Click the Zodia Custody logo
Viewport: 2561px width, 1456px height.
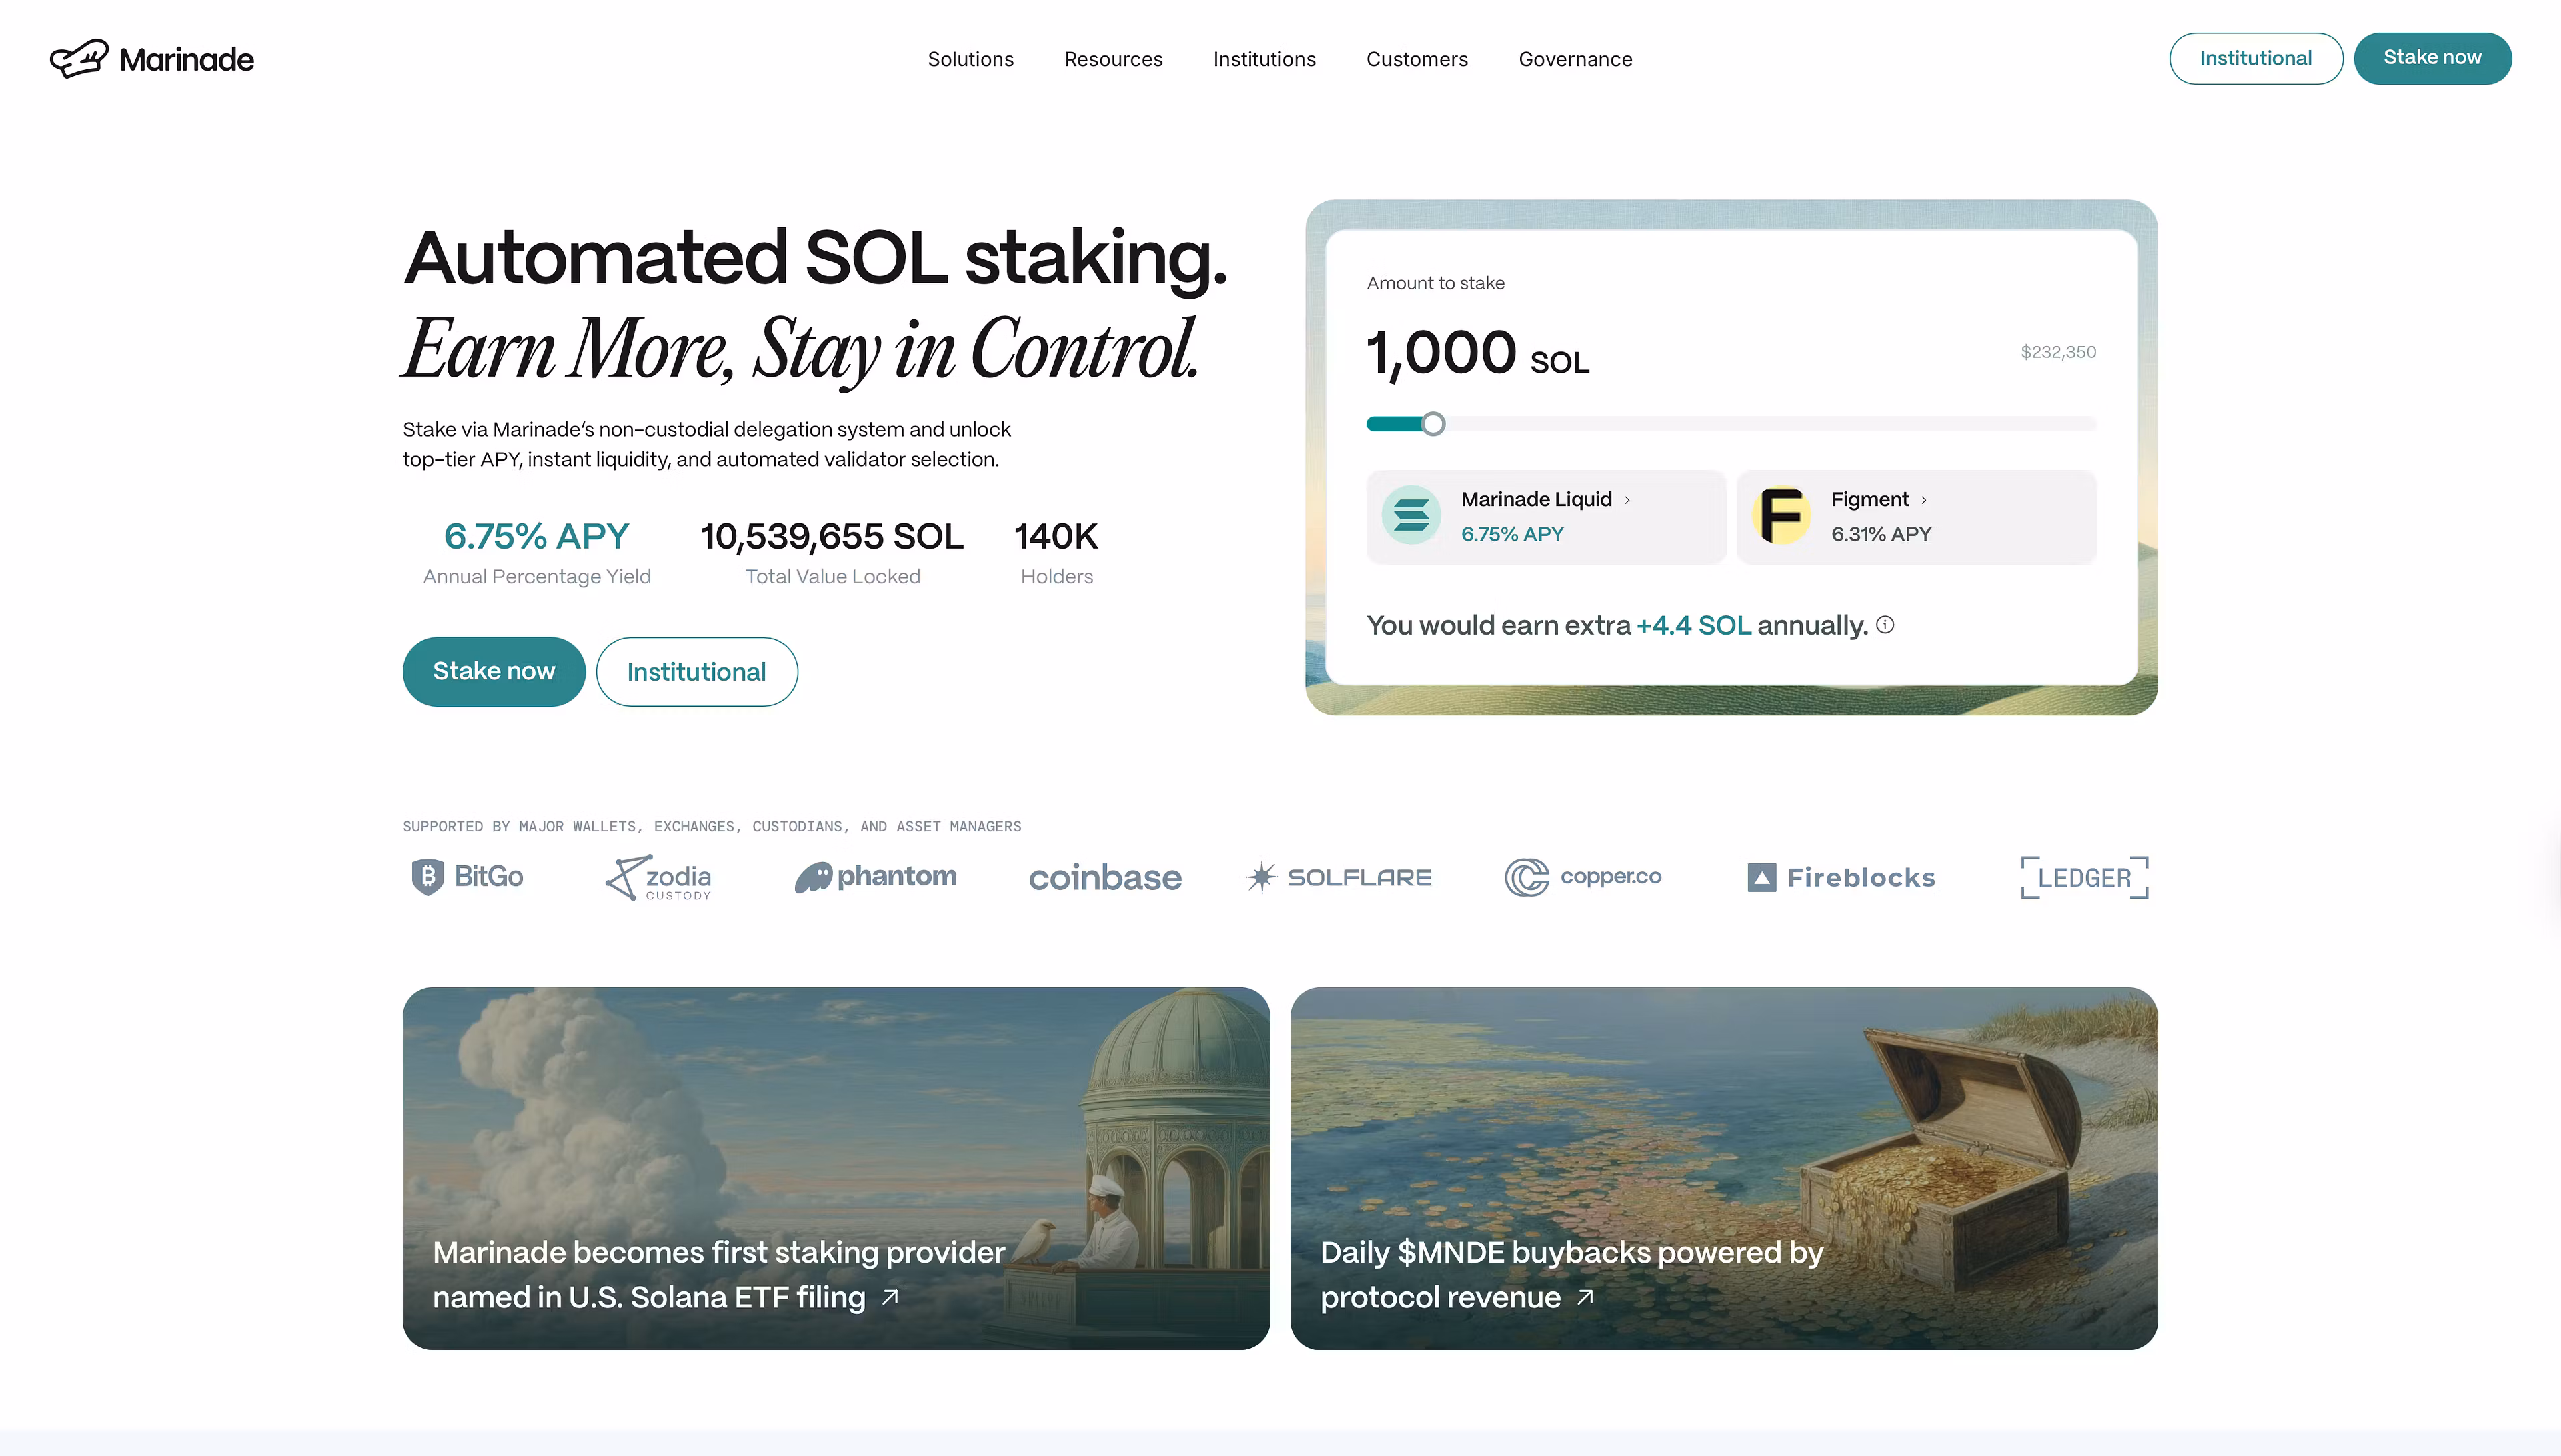(x=658, y=877)
